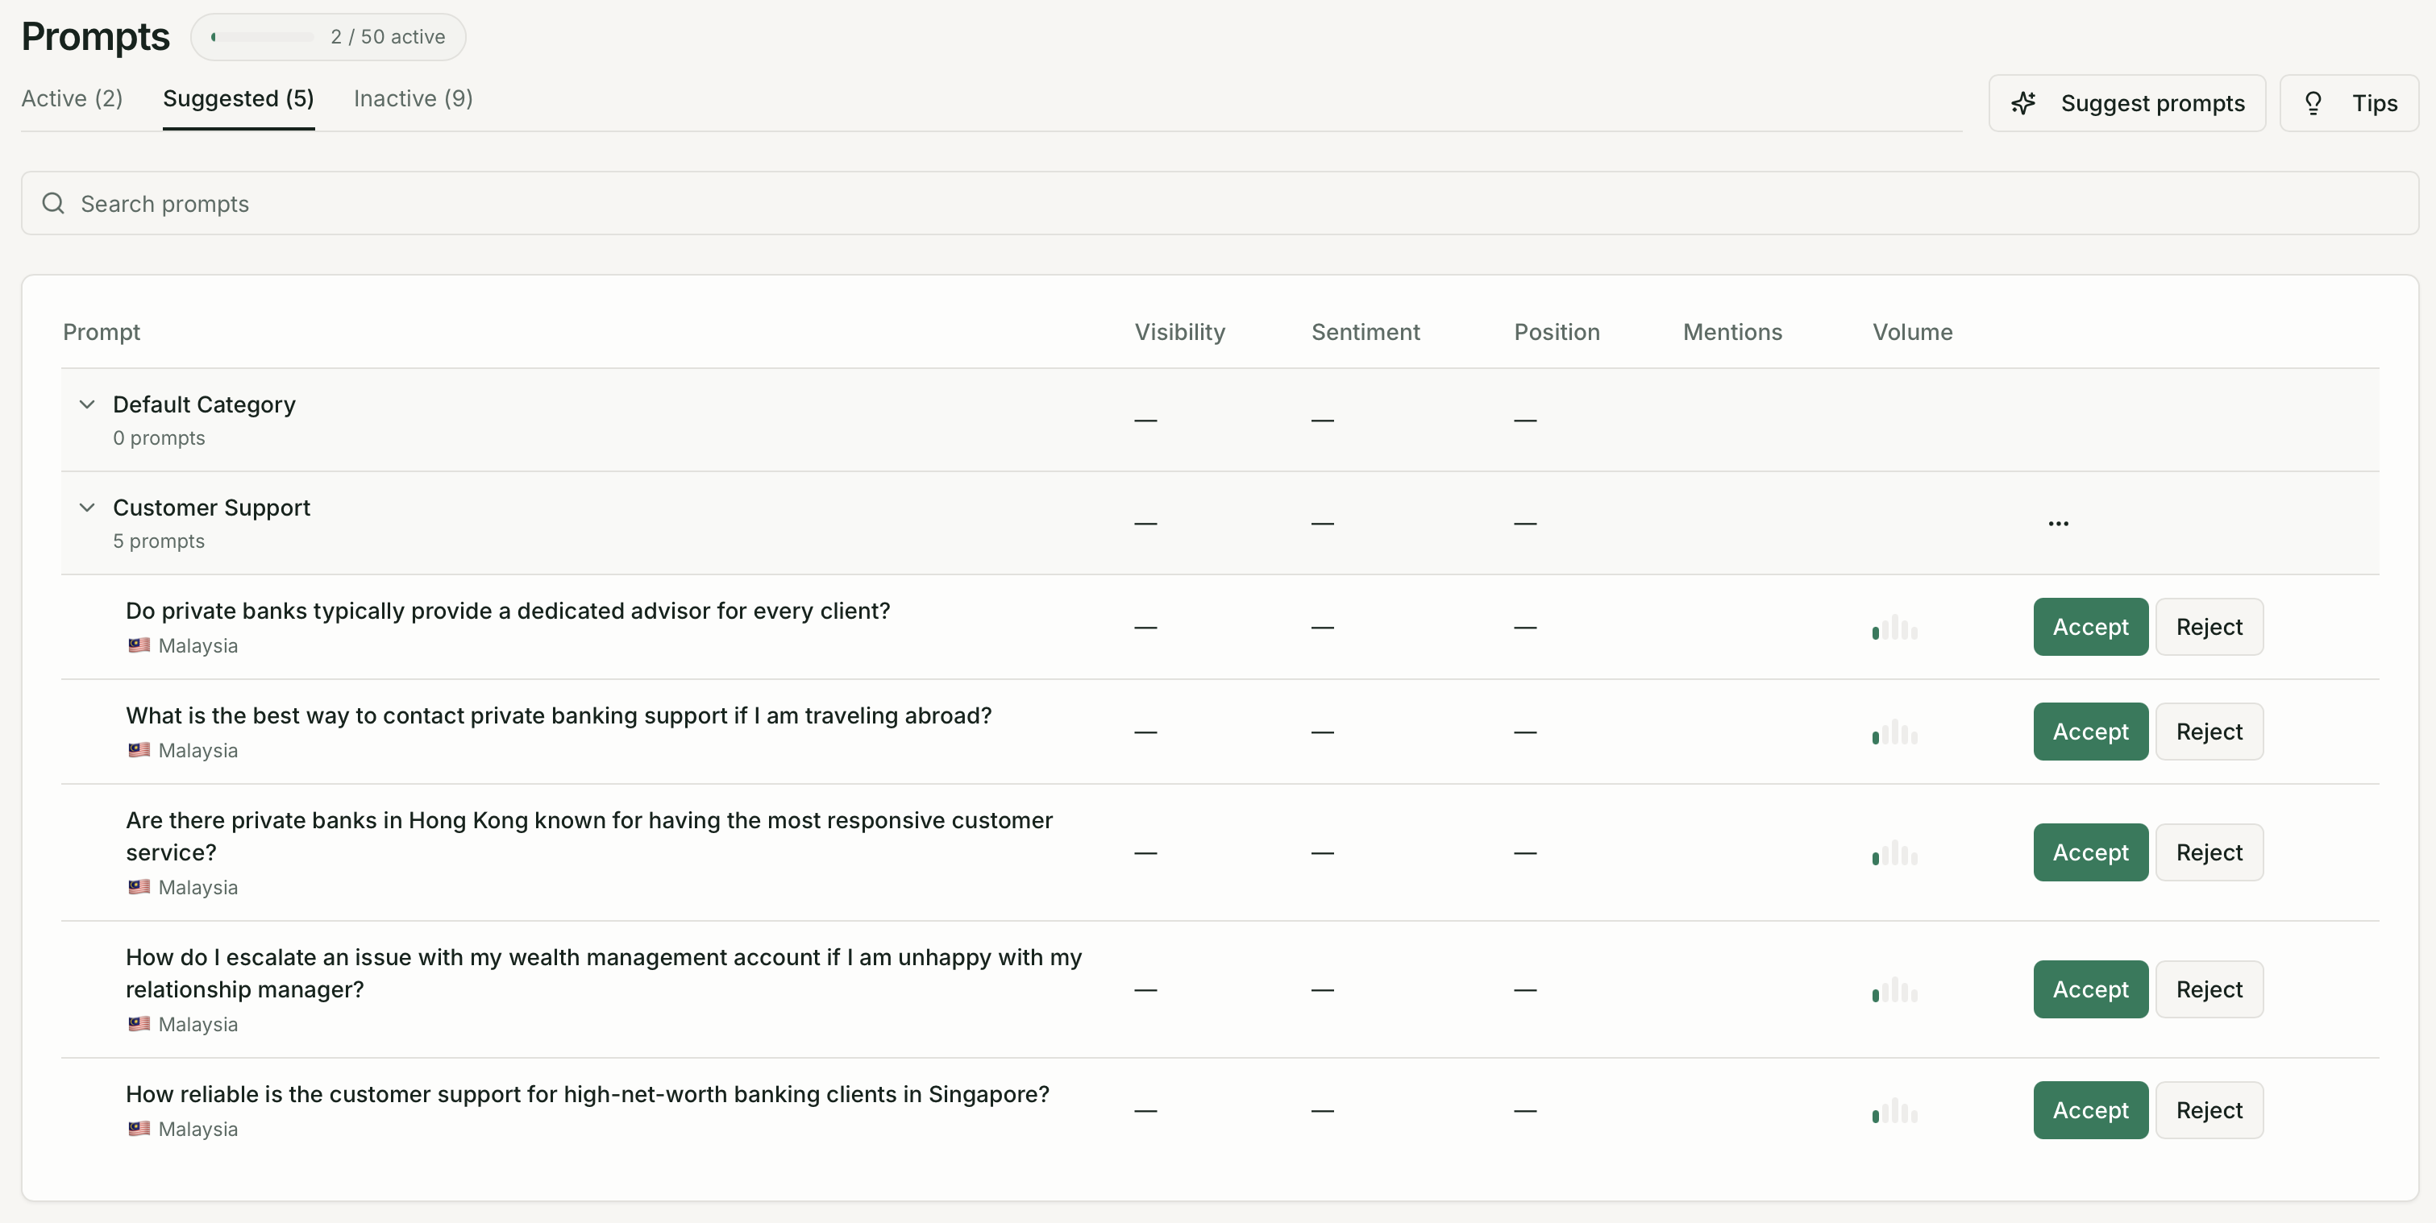Image resolution: width=2436 pixels, height=1223 pixels.
Task: Click volume bars for traveling abroad prompt
Action: [x=1894, y=732]
